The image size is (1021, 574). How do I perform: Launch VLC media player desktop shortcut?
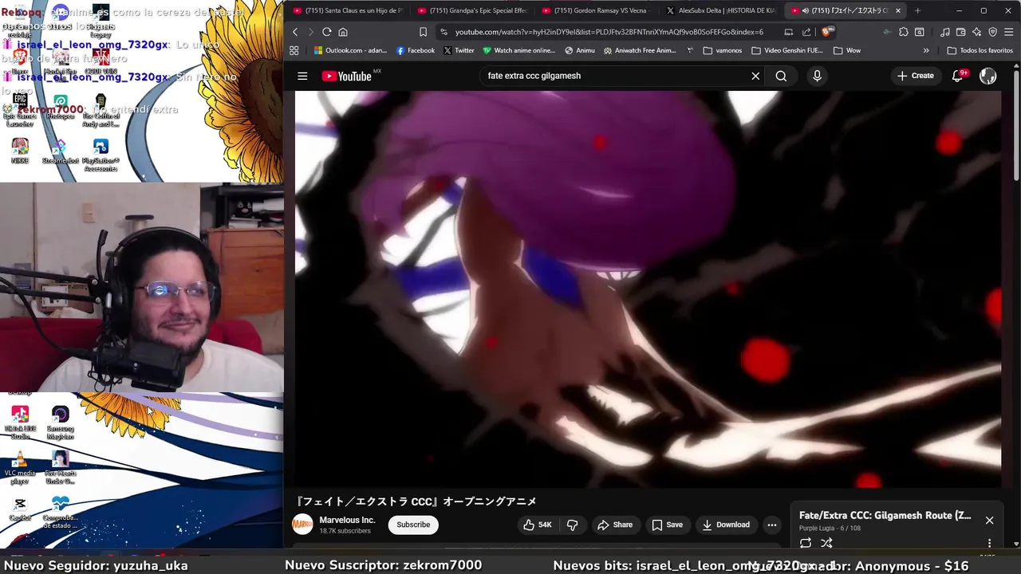click(20, 469)
